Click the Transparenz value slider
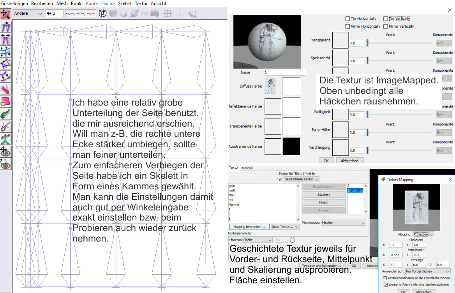 tap(399, 43)
